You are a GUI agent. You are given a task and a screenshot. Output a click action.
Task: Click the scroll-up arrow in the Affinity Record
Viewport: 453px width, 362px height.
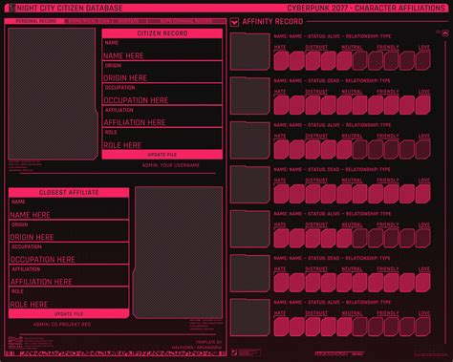[x=445, y=33]
